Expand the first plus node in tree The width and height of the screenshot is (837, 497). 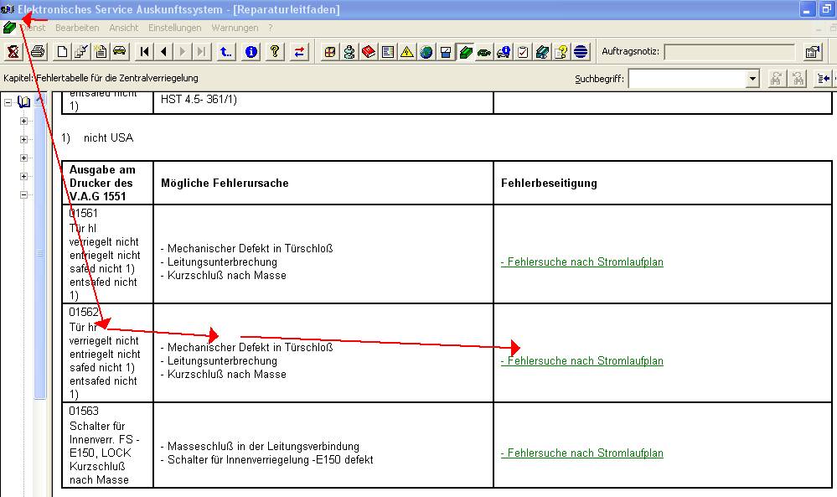(23, 121)
